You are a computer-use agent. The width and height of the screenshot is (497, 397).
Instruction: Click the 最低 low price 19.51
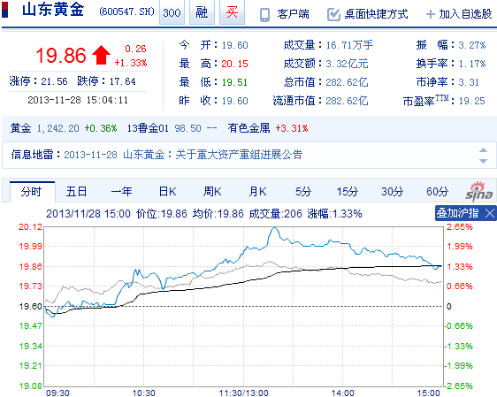pyautogui.click(x=235, y=83)
